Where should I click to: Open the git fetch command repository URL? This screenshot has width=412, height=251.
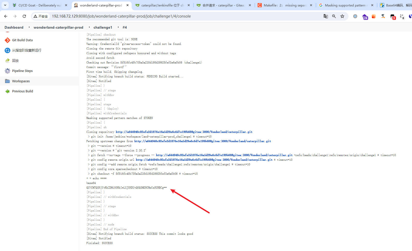(224, 155)
